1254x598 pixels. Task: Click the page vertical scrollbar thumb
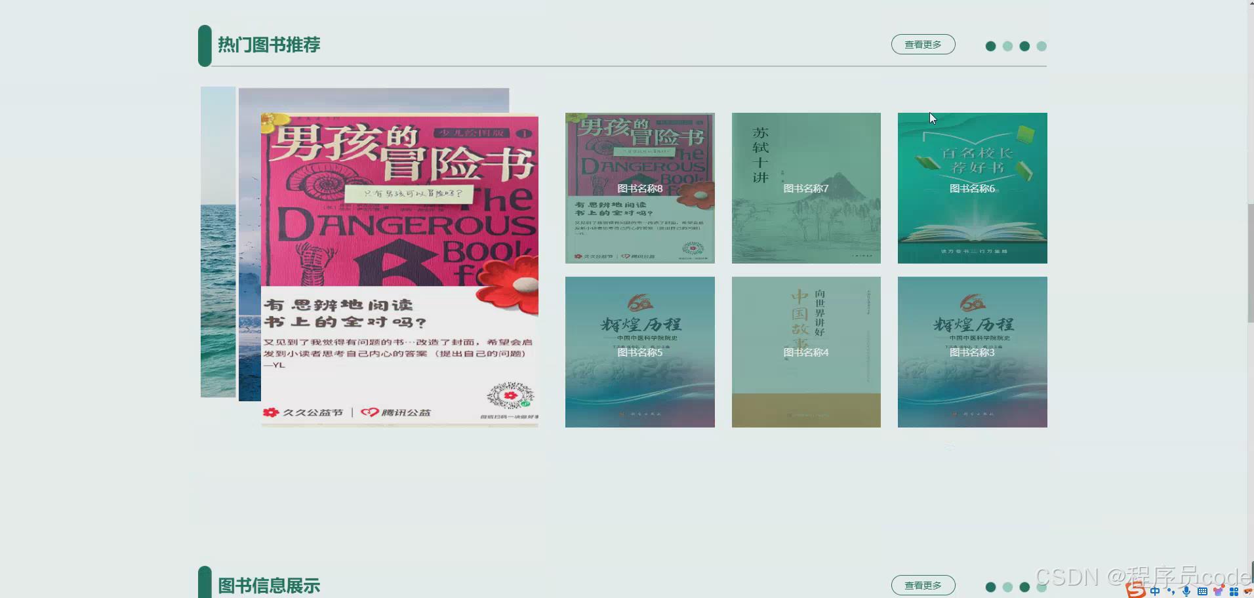[1251, 263]
